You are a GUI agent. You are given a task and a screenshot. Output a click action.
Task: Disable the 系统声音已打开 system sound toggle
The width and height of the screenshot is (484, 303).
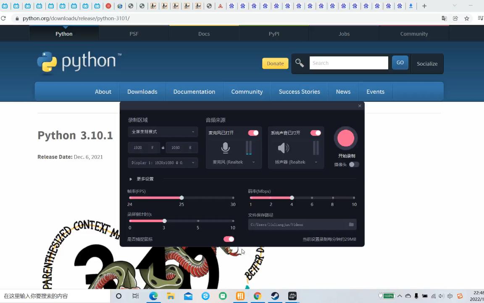coord(316,133)
